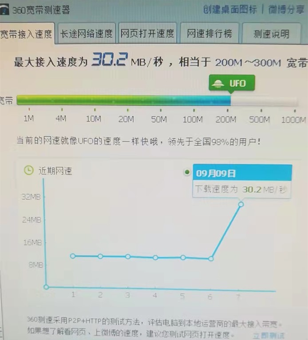Click the 创建桌面图标 link

coord(230,9)
